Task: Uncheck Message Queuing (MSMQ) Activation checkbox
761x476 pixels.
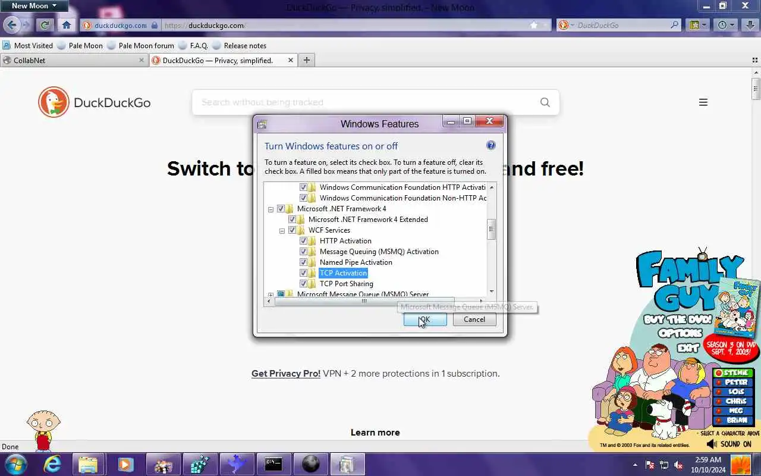Action: [303, 252]
